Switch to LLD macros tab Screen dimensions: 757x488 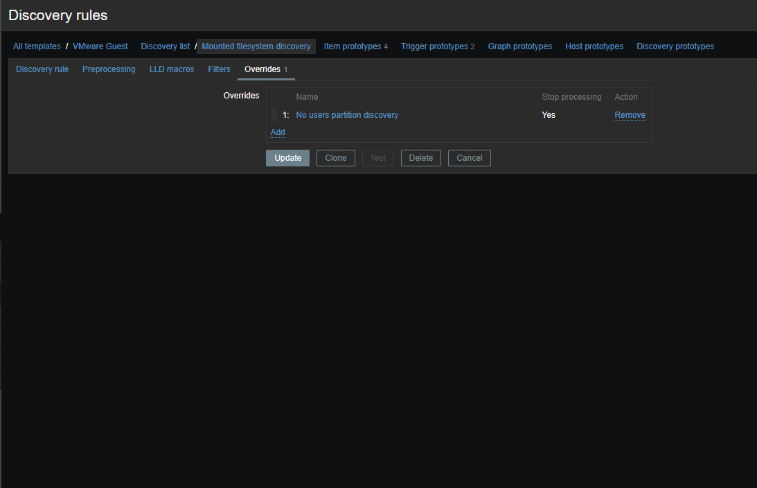(171, 69)
